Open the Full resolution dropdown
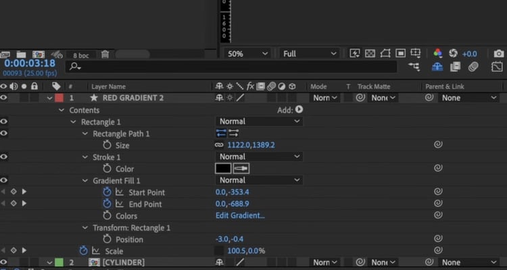Viewport: 507px width, 270px height. (310, 53)
